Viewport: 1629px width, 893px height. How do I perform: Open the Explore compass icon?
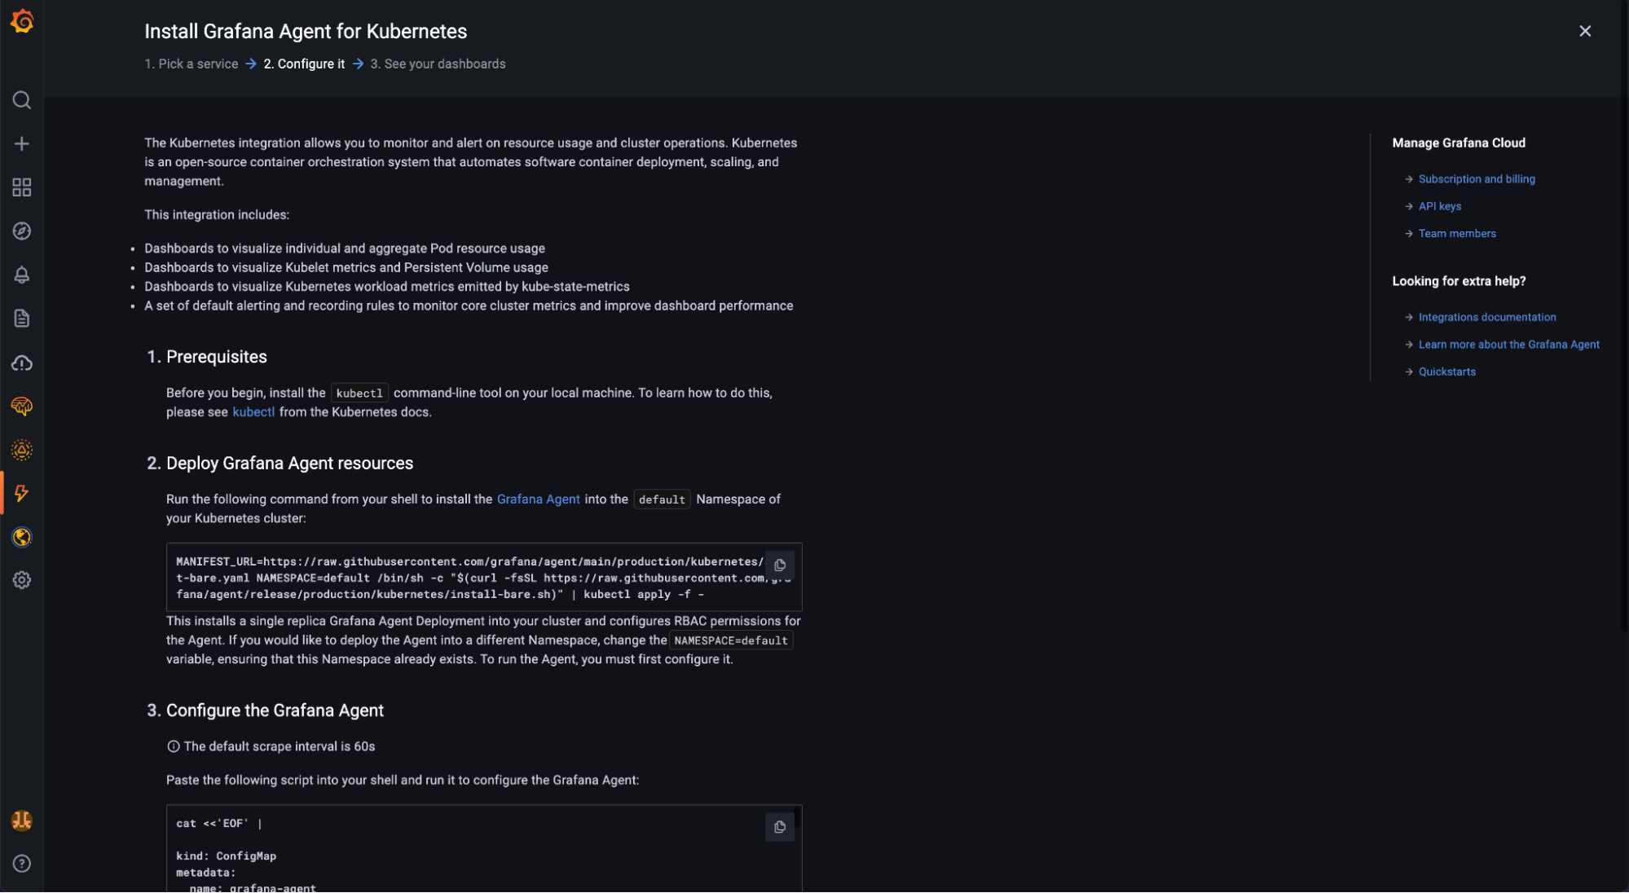pos(22,231)
